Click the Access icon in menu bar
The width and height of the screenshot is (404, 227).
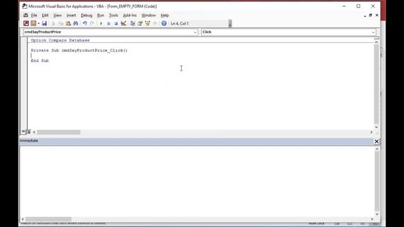(26, 15)
